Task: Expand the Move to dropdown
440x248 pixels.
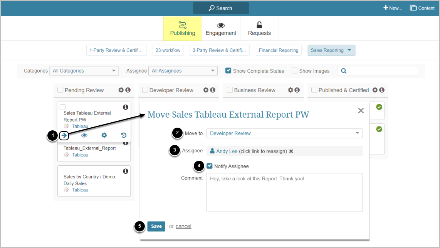Action: [x=284, y=133]
